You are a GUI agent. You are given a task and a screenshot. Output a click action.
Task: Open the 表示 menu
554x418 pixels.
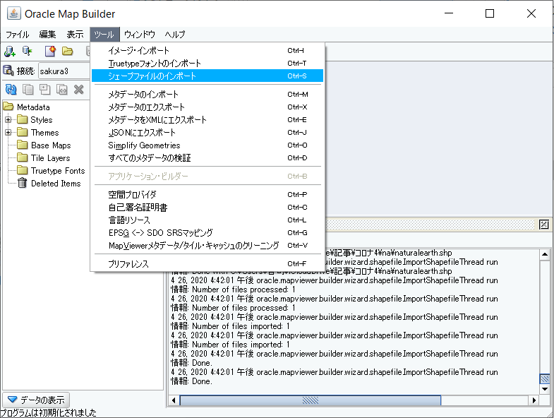pos(76,35)
